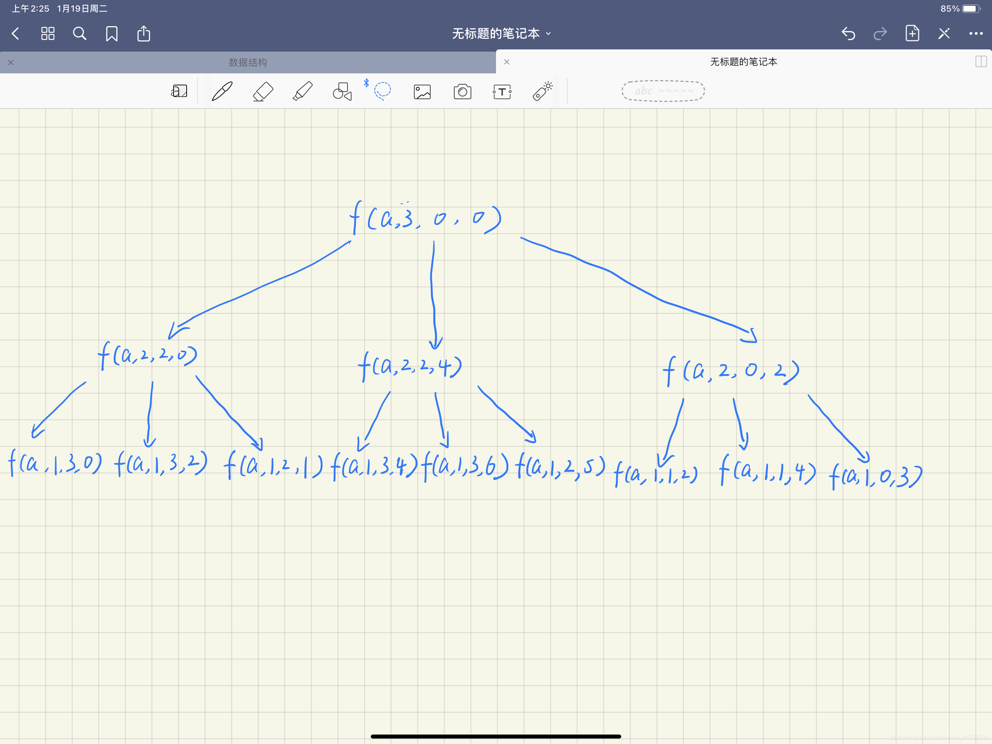
Task: Activate the Laser pointer tool
Action: click(x=542, y=91)
